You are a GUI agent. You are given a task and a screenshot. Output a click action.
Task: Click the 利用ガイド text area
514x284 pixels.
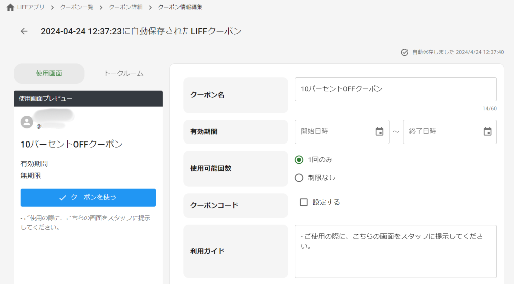pyautogui.click(x=396, y=251)
